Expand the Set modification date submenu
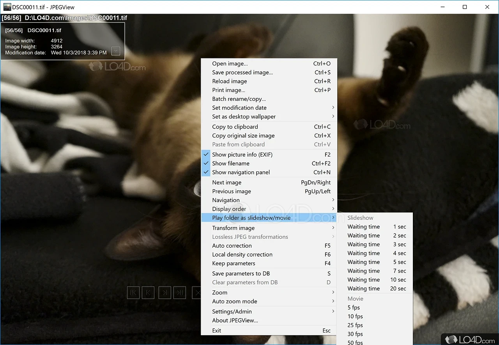499x345 pixels. [x=269, y=108]
